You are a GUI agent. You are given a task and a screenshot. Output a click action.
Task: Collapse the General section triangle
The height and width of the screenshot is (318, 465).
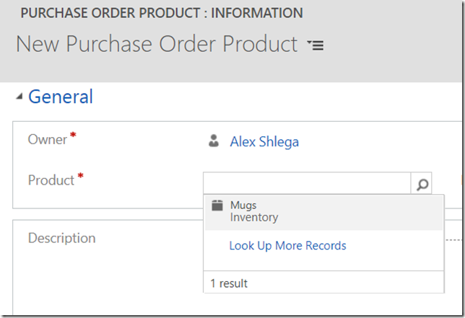pos(19,96)
